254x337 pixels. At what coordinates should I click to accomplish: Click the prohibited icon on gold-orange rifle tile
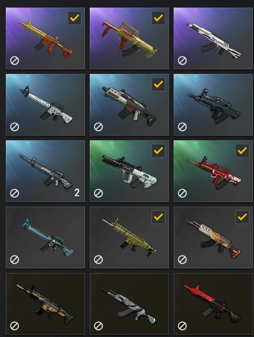pyautogui.click(x=15, y=61)
